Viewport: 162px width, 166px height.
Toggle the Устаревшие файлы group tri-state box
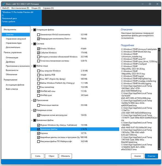tap(35, 30)
